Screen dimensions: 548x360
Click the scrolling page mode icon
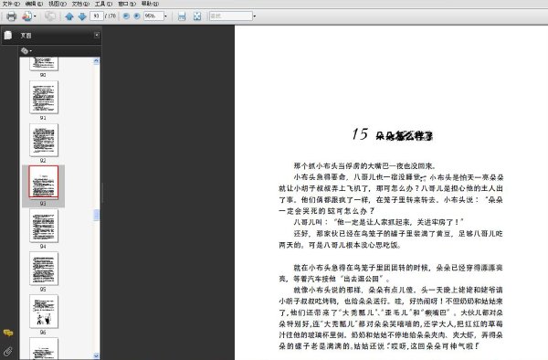tap(182, 16)
